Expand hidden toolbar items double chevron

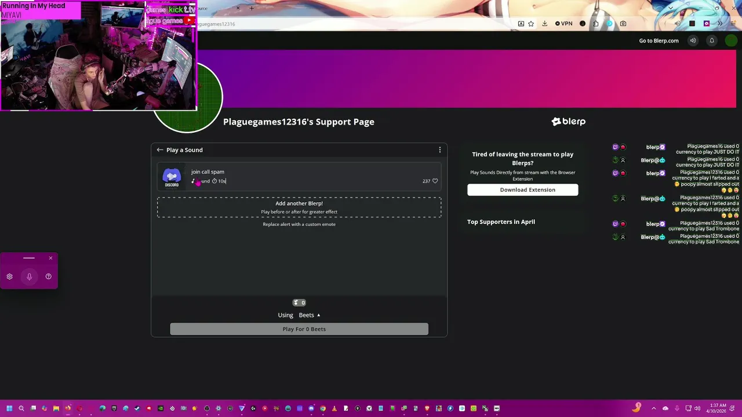[720, 24]
